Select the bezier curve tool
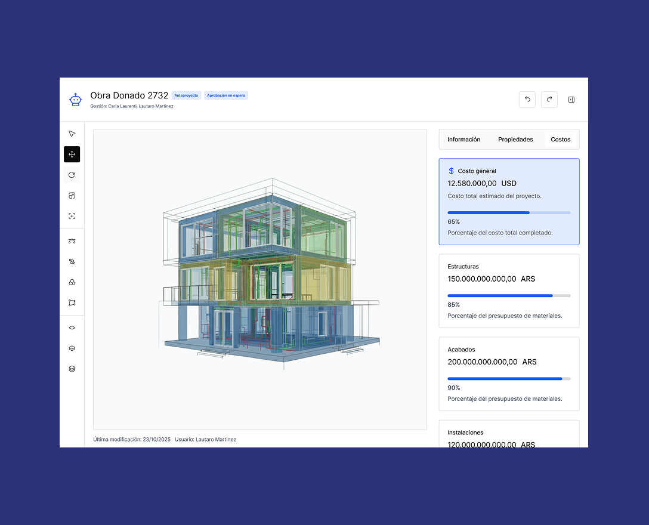 [72, 241]
